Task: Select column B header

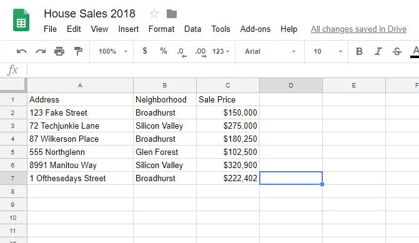Action: click(x=165, y=86)
